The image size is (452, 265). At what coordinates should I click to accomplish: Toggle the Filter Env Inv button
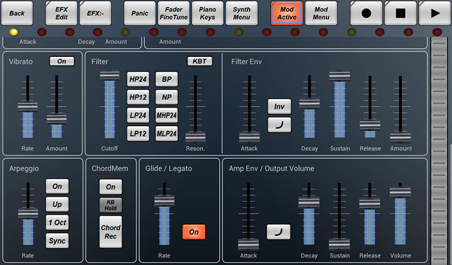[x=279, y=107]
